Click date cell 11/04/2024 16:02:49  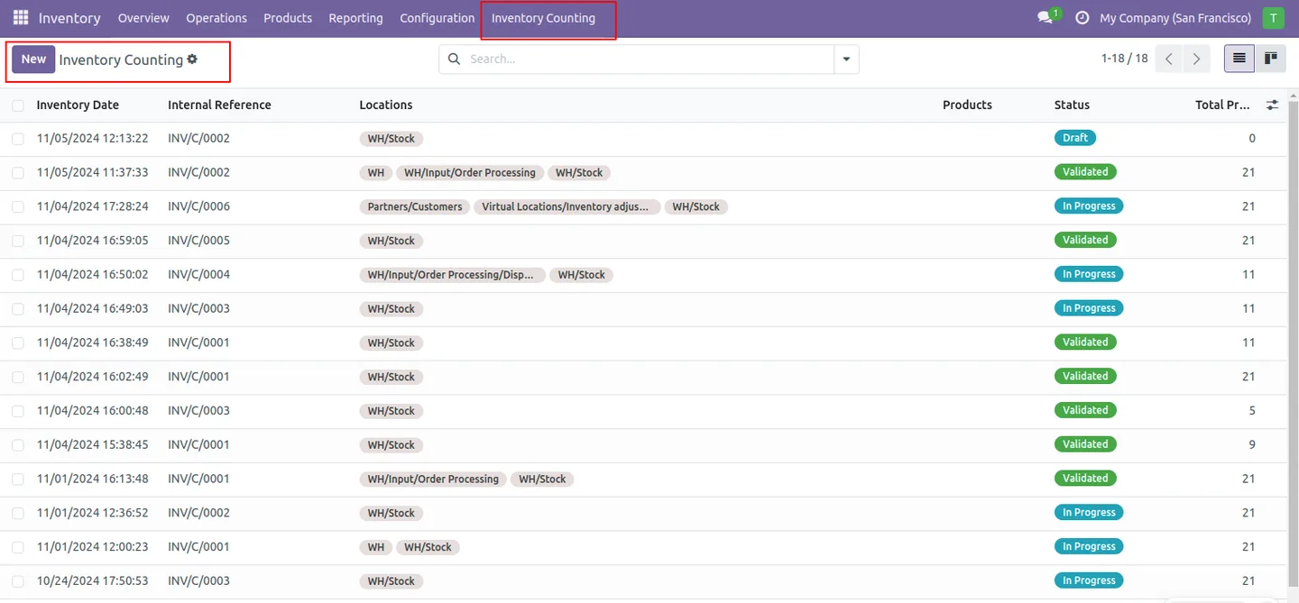93,377
